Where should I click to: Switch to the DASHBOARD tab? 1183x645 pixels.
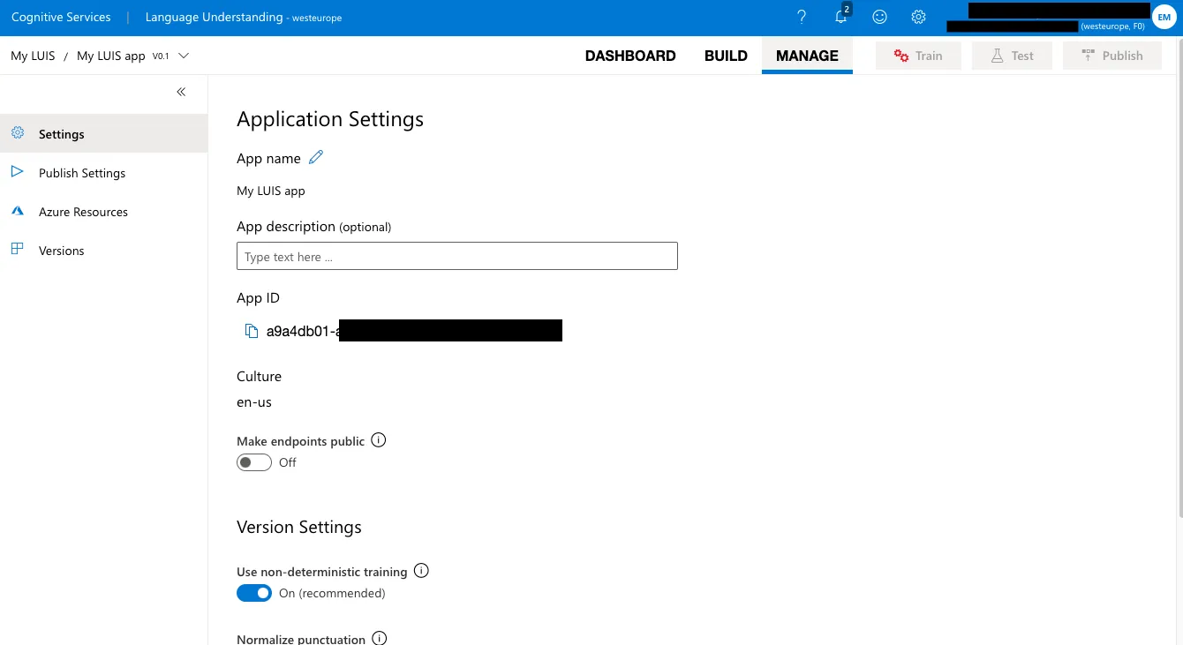point(630,56)
